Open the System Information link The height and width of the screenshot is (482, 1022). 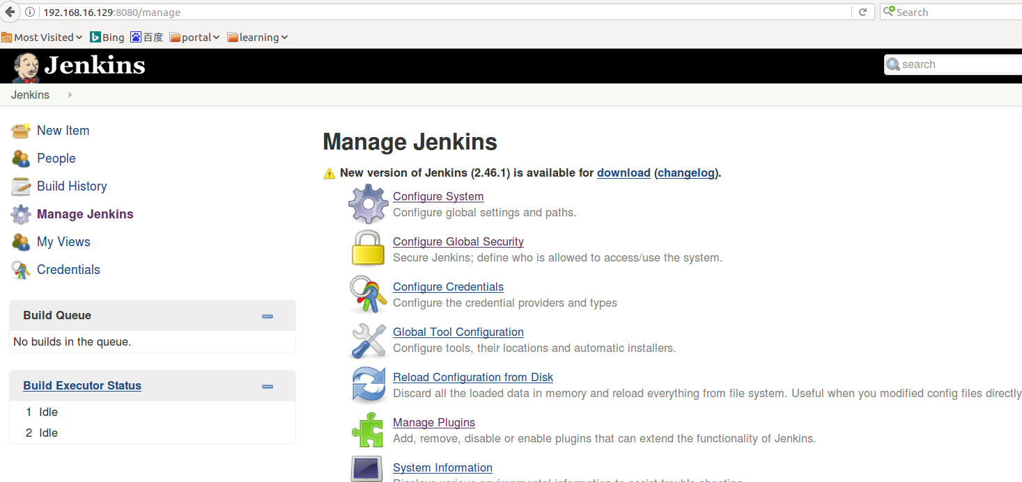click(x=442, y=468)
